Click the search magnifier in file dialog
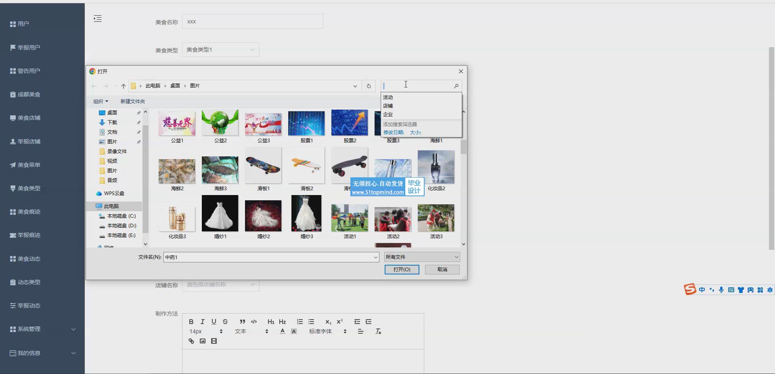Image resolution: width=775 pixels, height=374 pixels. 456,86
